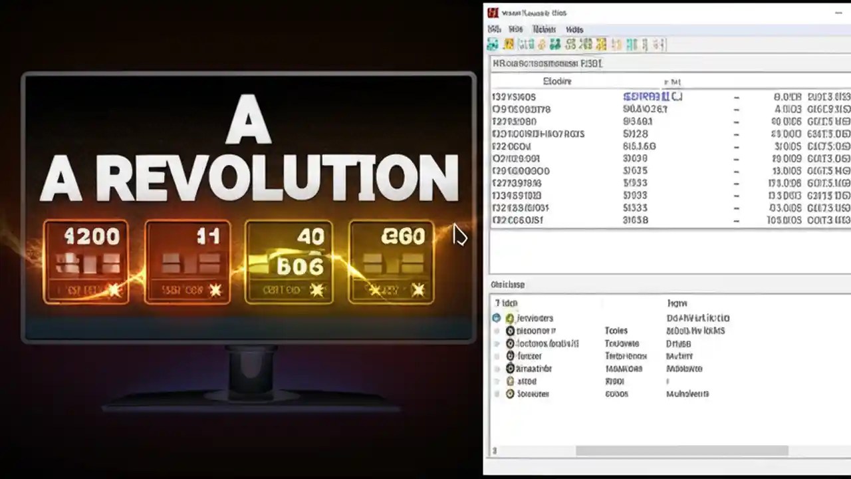The height and width of the screenshot is (479, 851).
Task: Expand the arrow next to the fifth list entry
Action: coord(497,369)
